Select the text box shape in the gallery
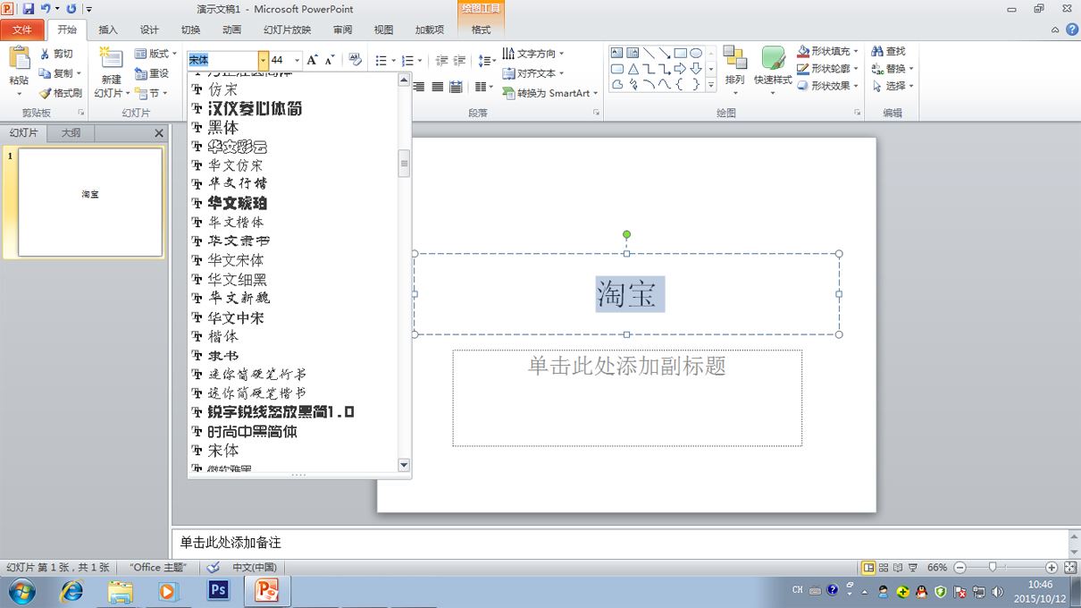 coord(617,54)
